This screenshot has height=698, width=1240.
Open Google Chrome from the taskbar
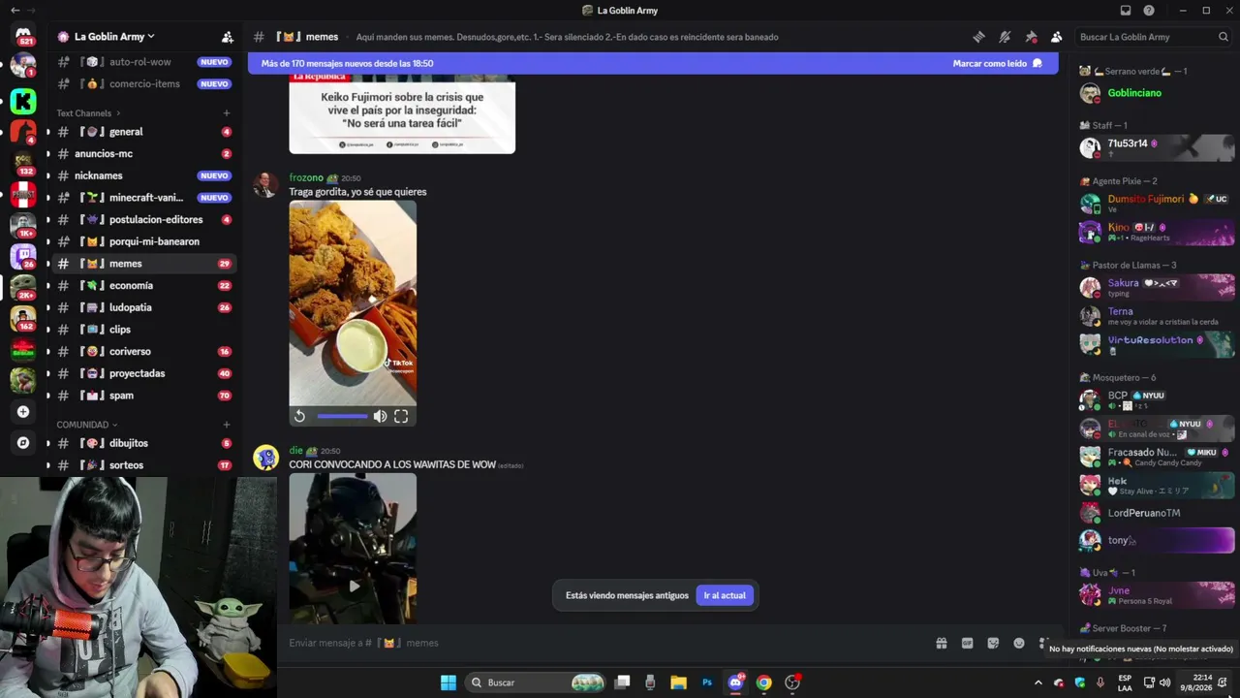[x=764, y=682]
